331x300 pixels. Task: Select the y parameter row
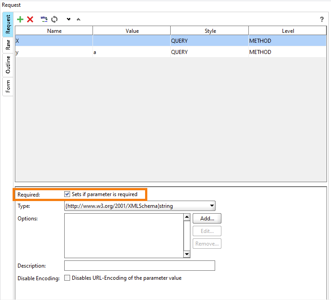coord(54,52)
